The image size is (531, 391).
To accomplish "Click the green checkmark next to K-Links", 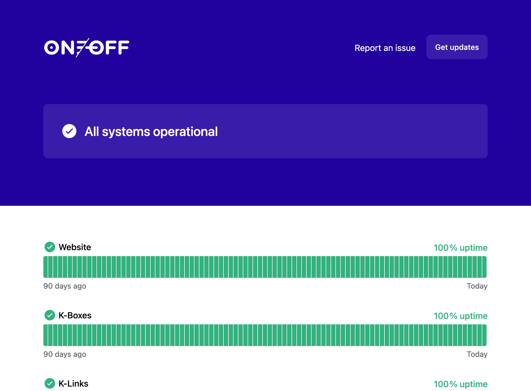I will pyautogui.click(x=50, y=384).
